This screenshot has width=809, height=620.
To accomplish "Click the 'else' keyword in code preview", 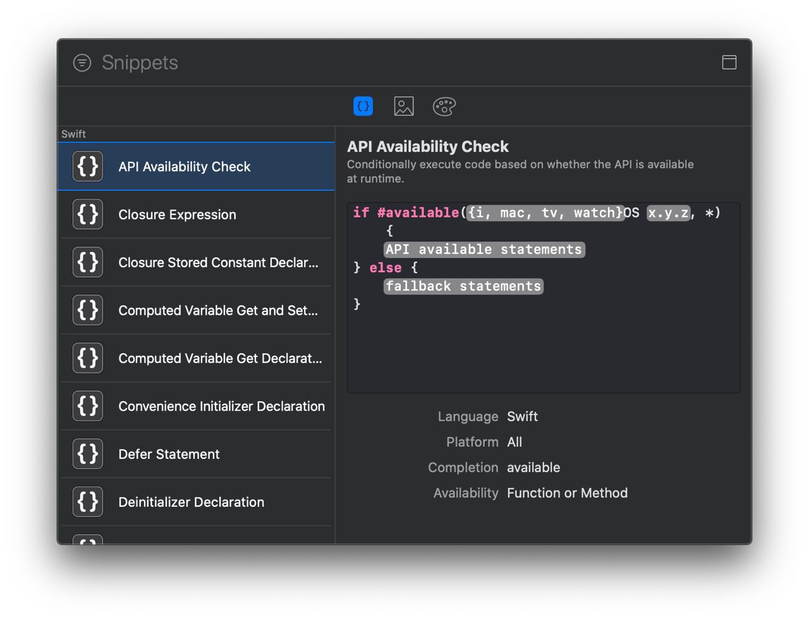I will click(x=386, y=268).
